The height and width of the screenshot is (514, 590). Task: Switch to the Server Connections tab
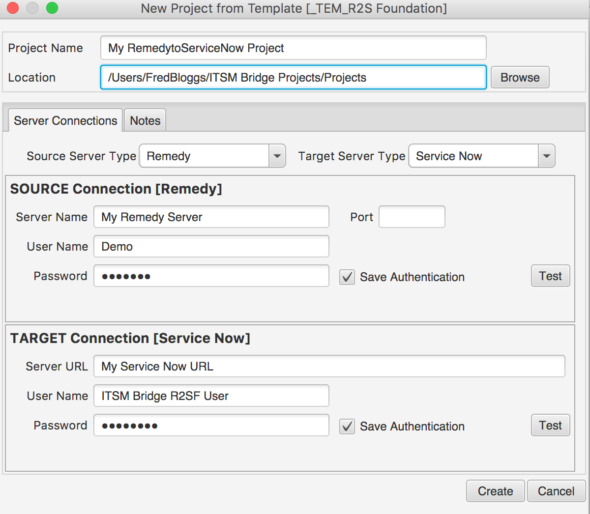click(65, 120)
